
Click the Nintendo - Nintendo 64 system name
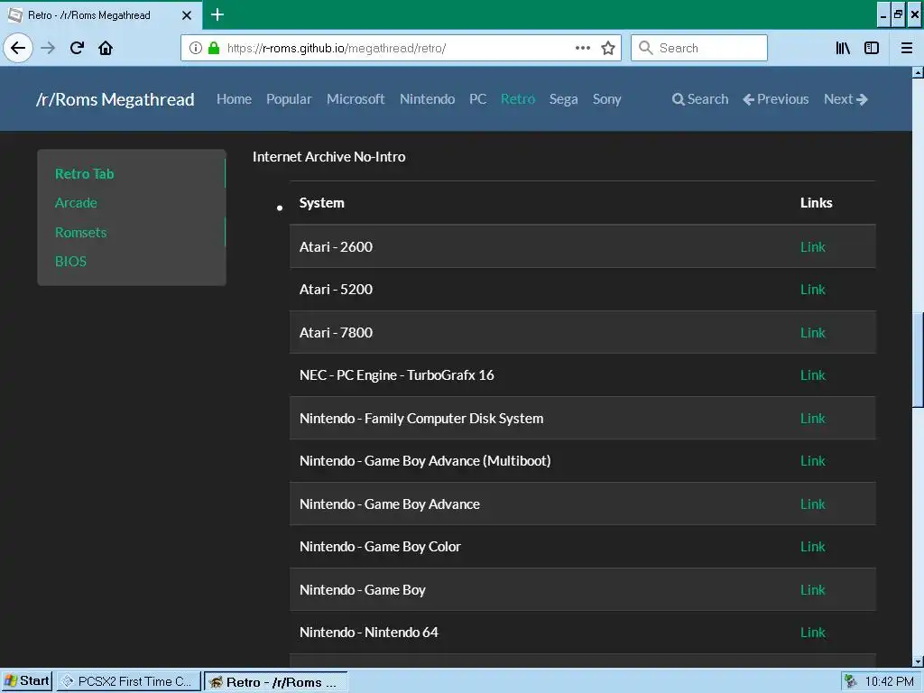[x=369, y=633]
